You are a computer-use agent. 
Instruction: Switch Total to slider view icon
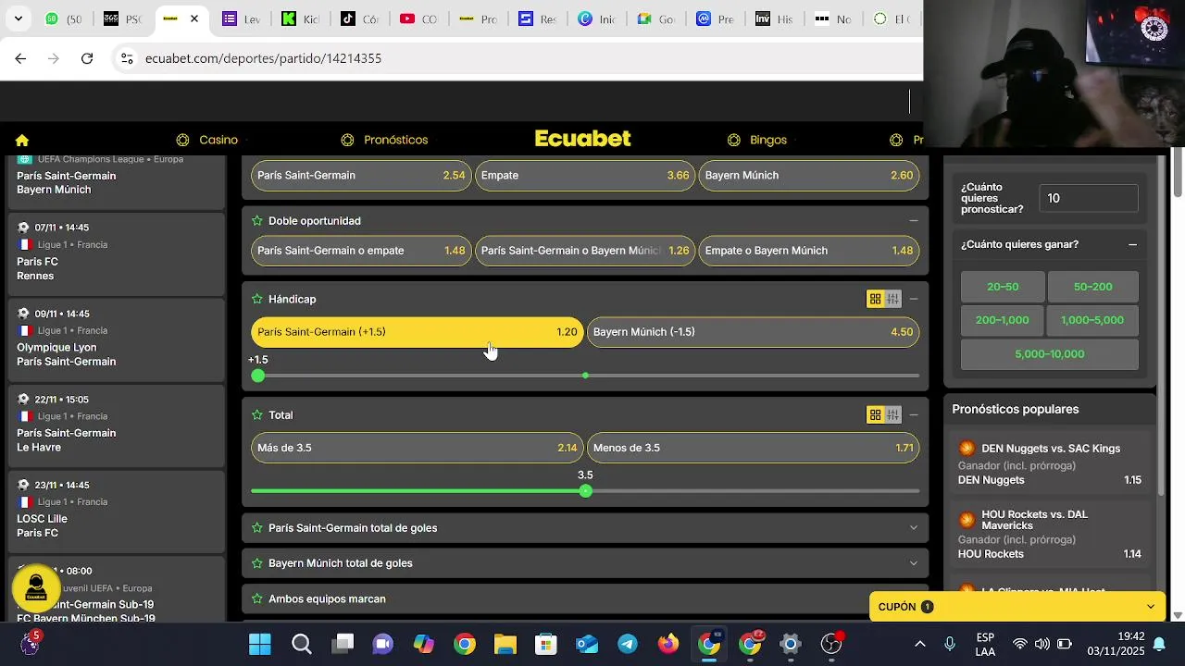[x=892, y=414]
